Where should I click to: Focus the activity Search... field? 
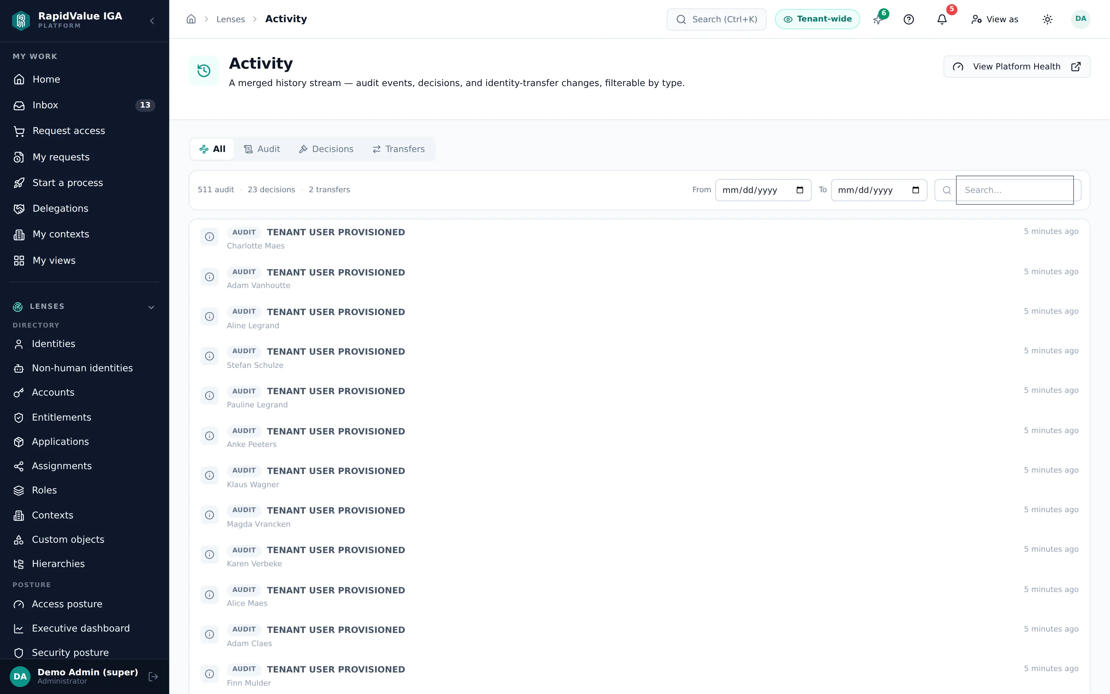[x=1015, y=190]
